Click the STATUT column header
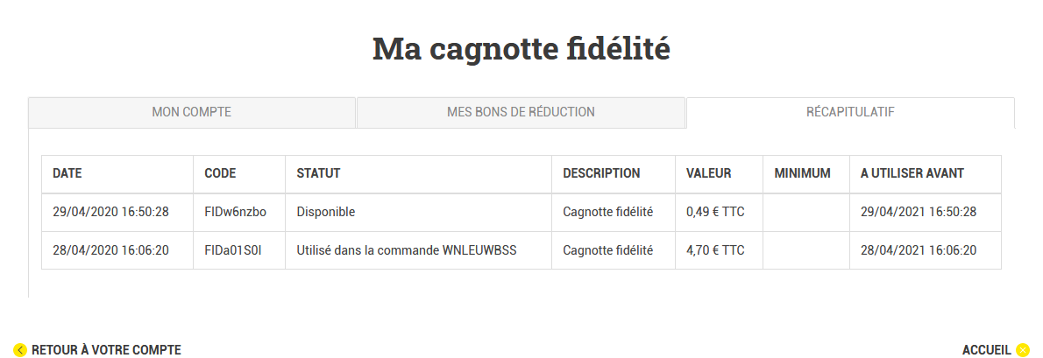 pyautogui.click(x=318, y=173)
